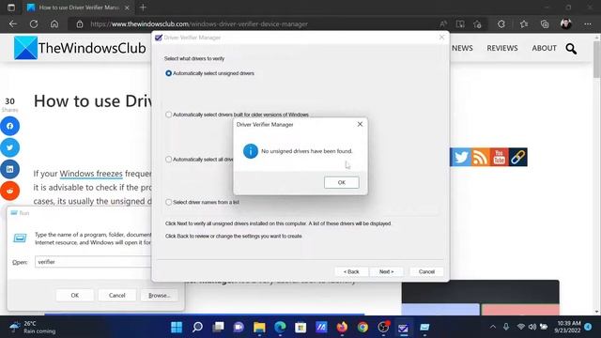Open the NEWS menu item
601x338 pixels.
(x=462, y=48)
